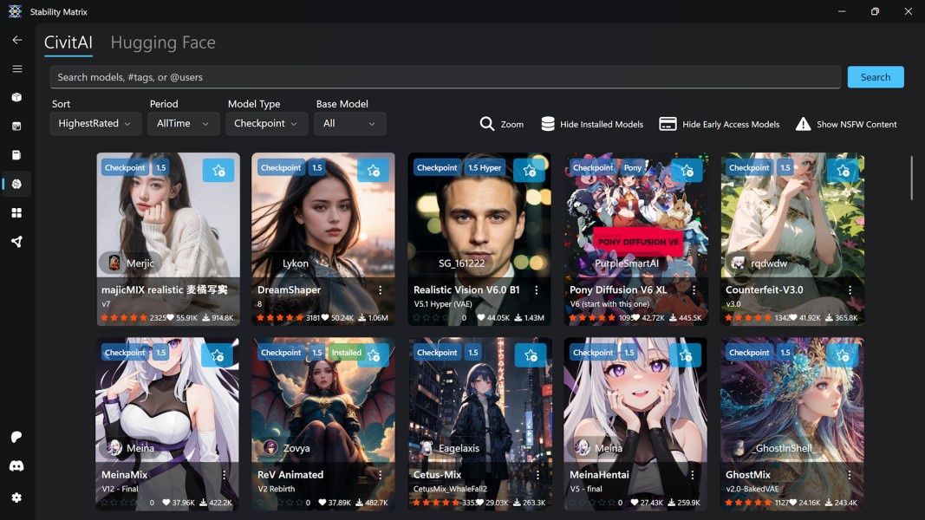
Task: Toggle Show NSFW Content
Action: 846,124
